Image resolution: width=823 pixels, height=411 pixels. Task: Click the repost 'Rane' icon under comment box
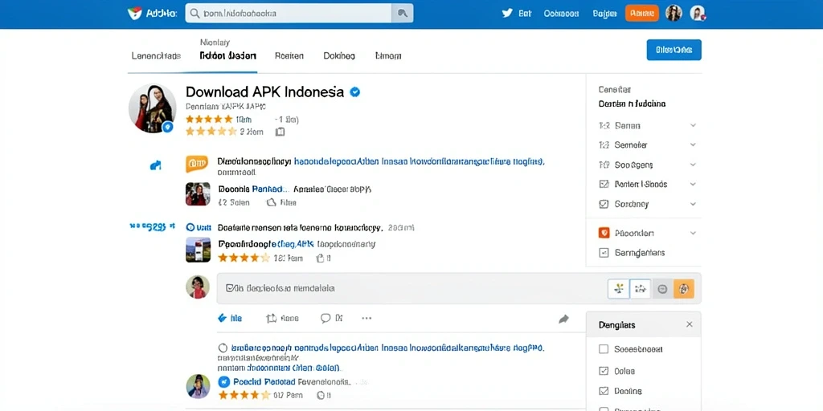(x=272, y=318)
